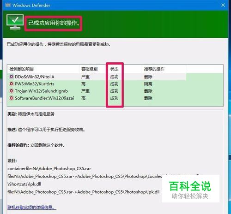Click the 成功 status of SoftwareBundler:Win32/Xiazai

pyautogui.click(x=114, y=98)
